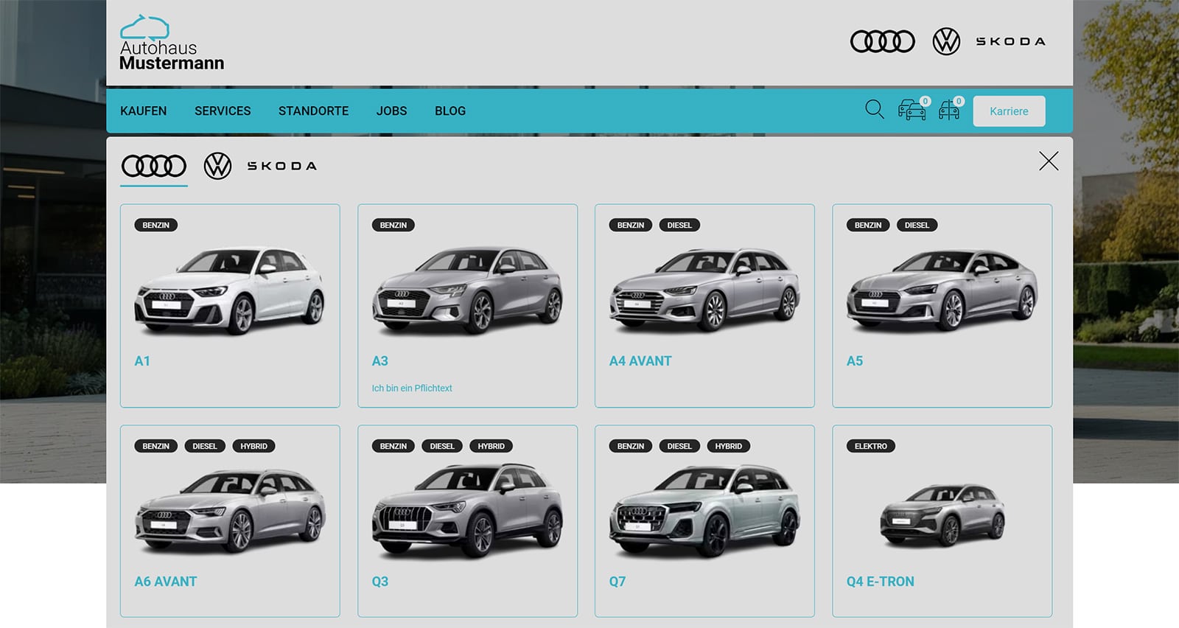Click the Audi A3 car image
This screenshot has height=628, width=1179.
point(467,290)
